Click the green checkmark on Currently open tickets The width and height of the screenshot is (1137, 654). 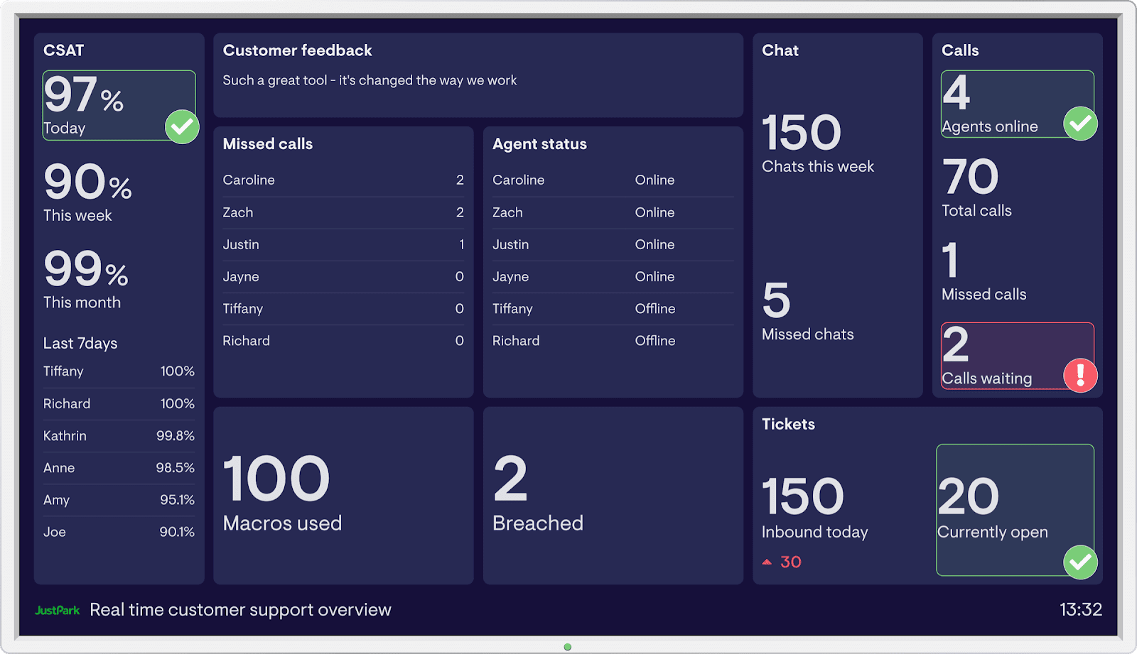(x=1080, y=562)
